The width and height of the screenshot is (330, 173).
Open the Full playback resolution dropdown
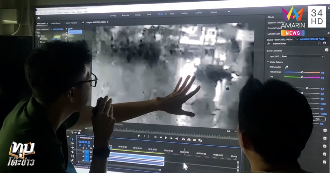(x=232, y=131)
